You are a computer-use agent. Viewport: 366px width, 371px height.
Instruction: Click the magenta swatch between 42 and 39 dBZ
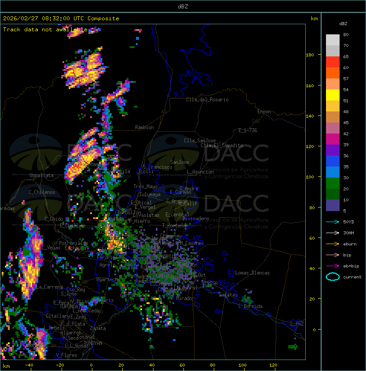click(333, 139)
